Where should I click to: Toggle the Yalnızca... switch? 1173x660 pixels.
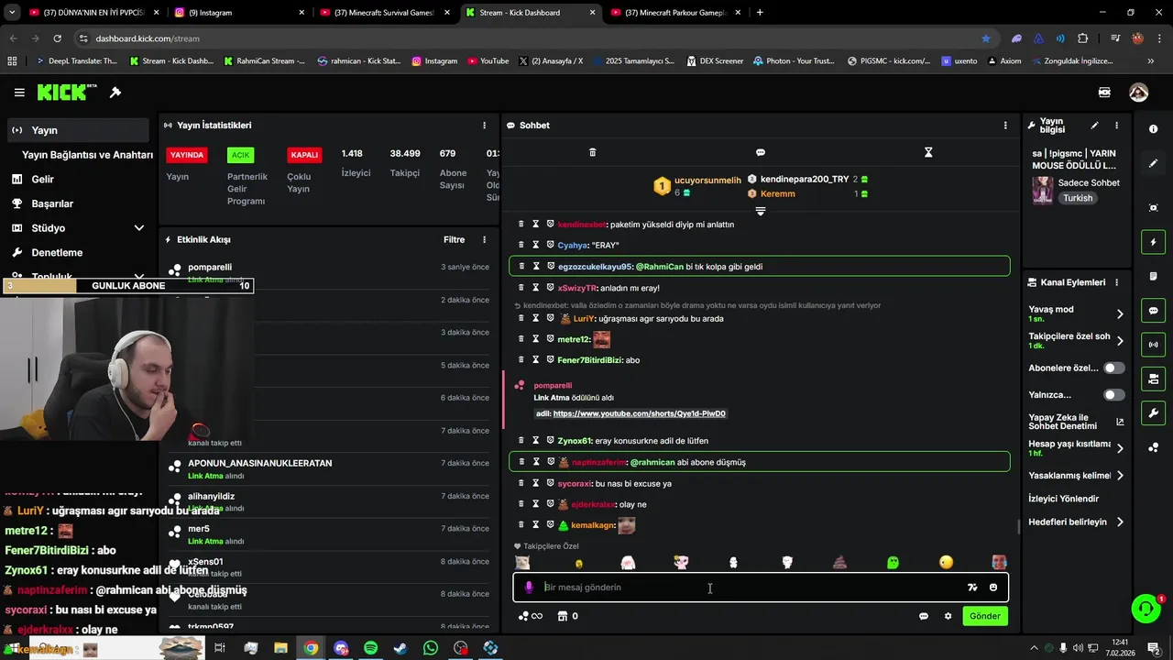tap(1114, 395)
